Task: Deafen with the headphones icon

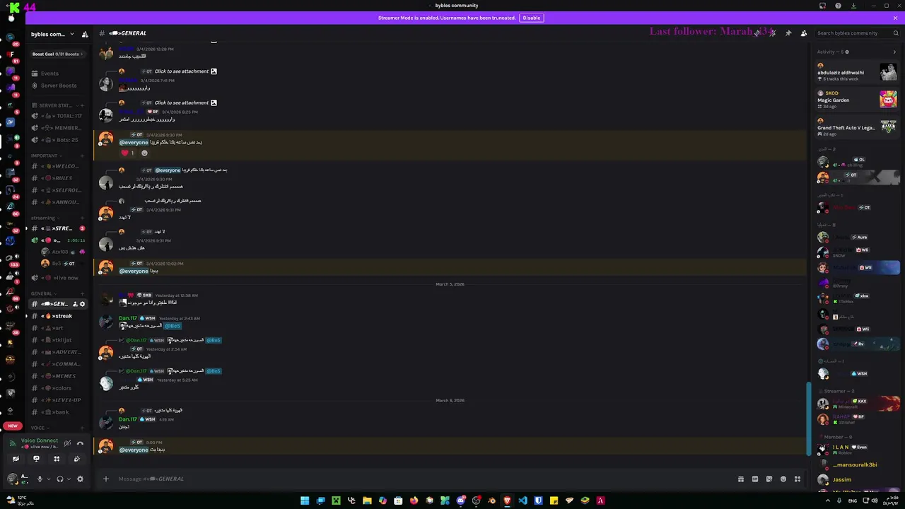Action: (x=60, y=479)
